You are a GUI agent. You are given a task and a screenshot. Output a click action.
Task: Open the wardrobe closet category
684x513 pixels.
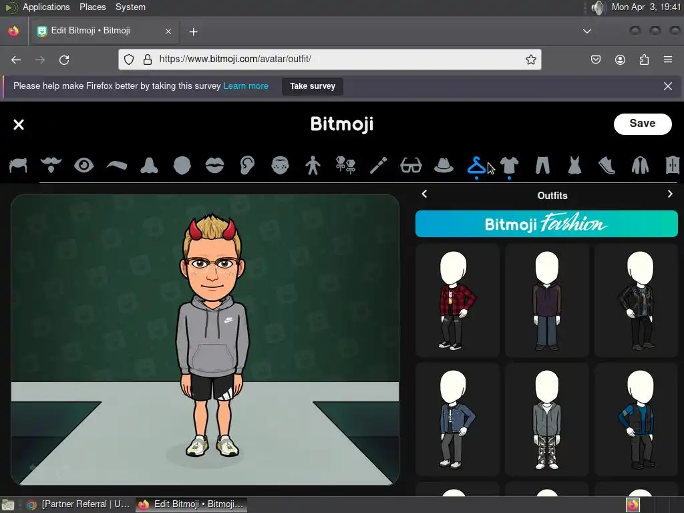673,166
